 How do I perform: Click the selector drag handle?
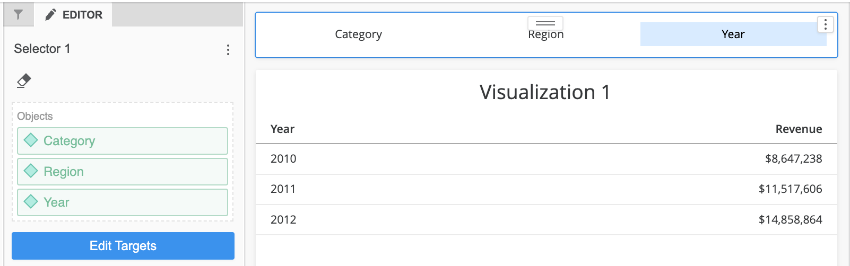(545, 23)
